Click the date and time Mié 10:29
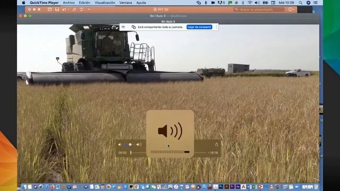 click(x=286, y=3)
